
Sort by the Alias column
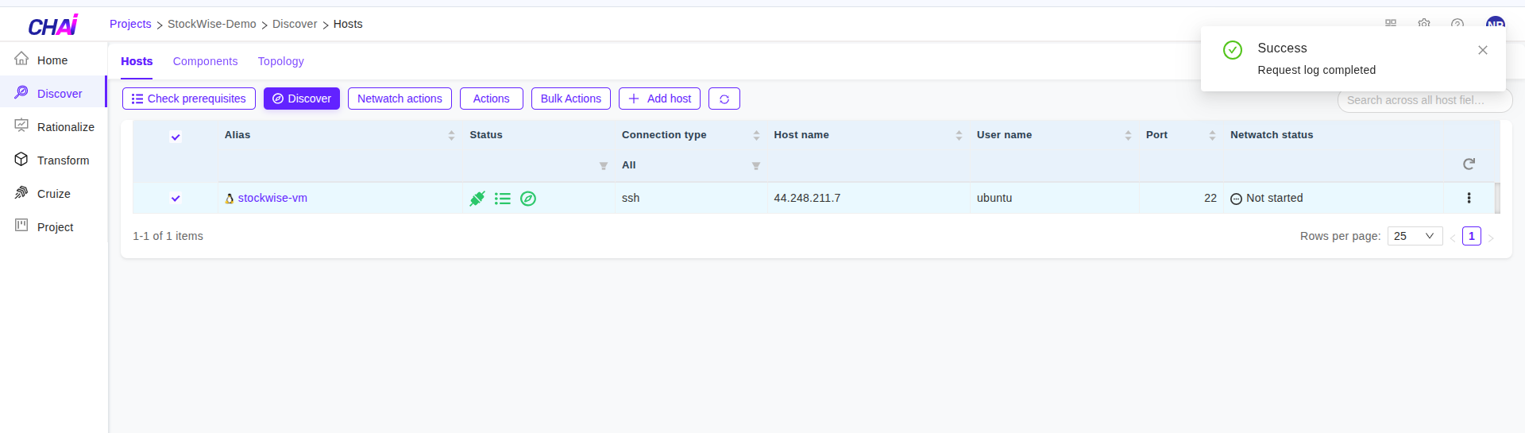coord(451,135)
